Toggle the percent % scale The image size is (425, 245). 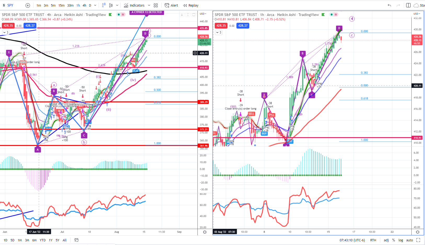pyautogui.click(x=394, y=240)
